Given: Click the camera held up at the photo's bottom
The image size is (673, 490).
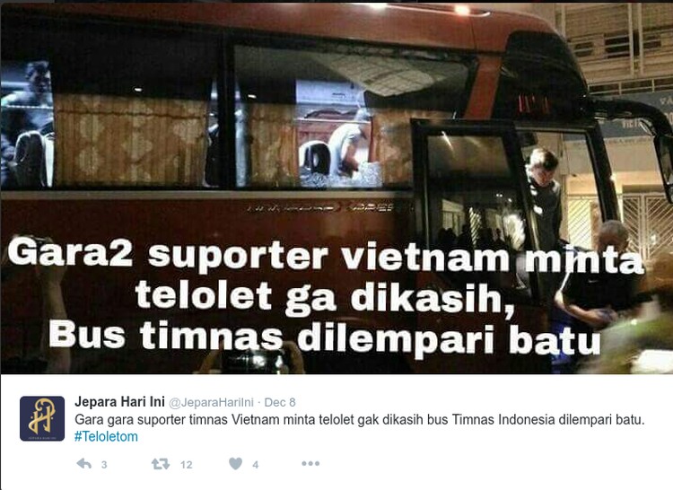Looking at the screenshot, I should [x=252, y=362].
